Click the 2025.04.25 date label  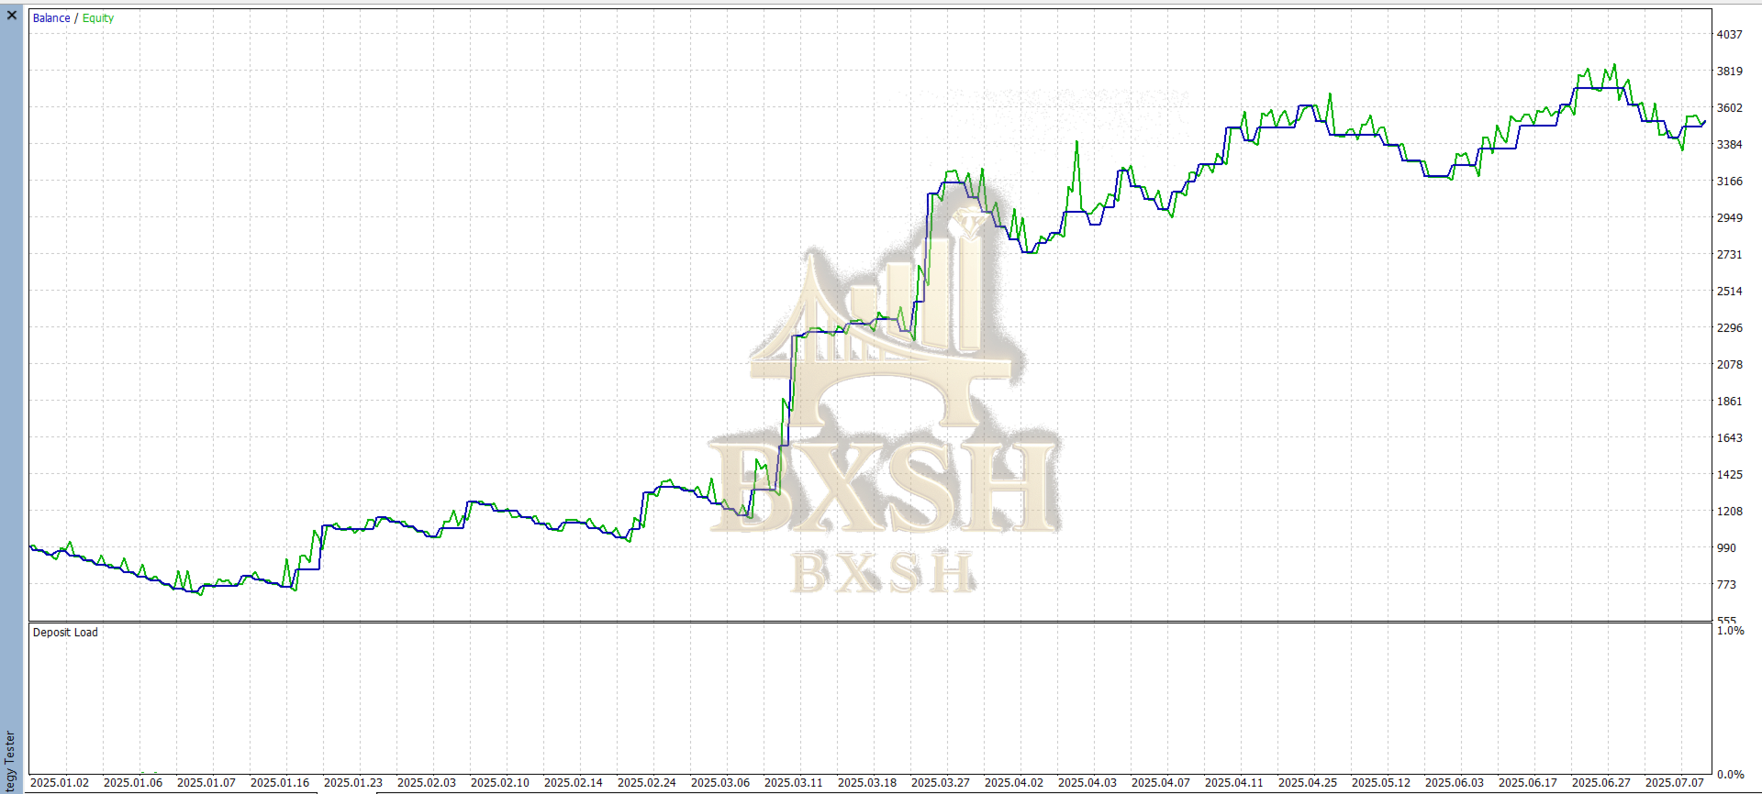click(1308, 783)
